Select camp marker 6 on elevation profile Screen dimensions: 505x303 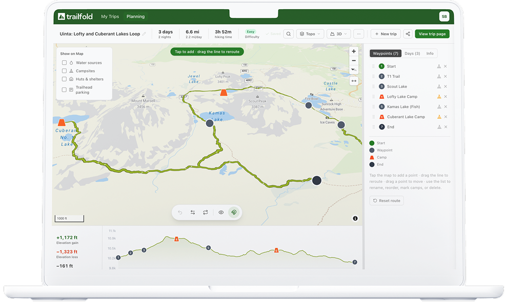276,250
